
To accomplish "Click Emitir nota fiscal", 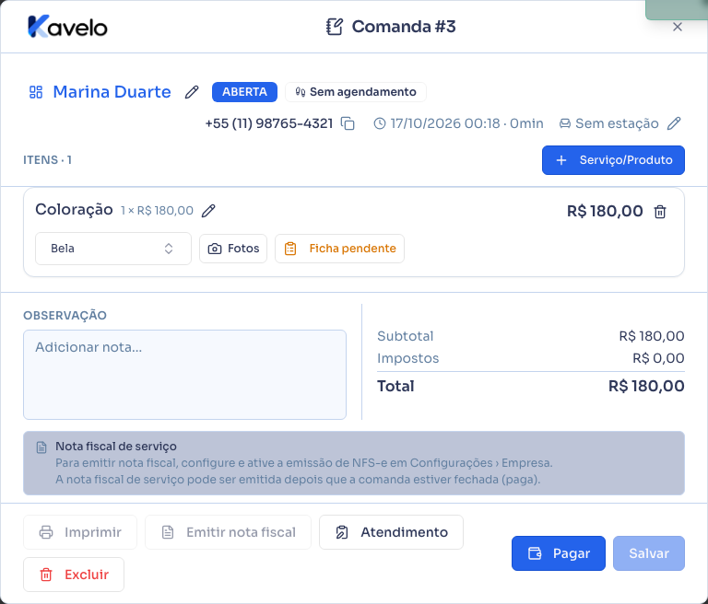I will (x=228, y=532).
